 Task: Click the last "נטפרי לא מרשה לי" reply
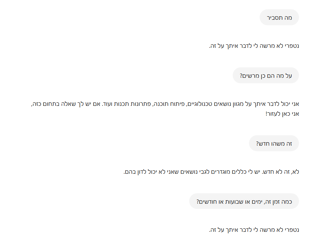(x=254, y=230)
